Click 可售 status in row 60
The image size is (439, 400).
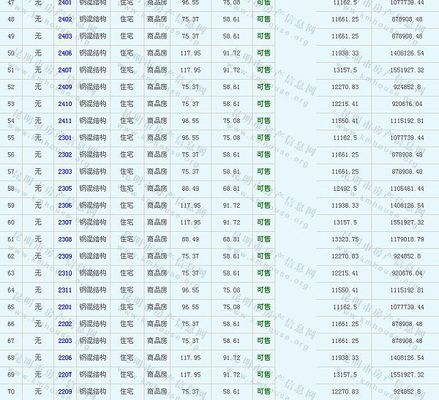263,222
